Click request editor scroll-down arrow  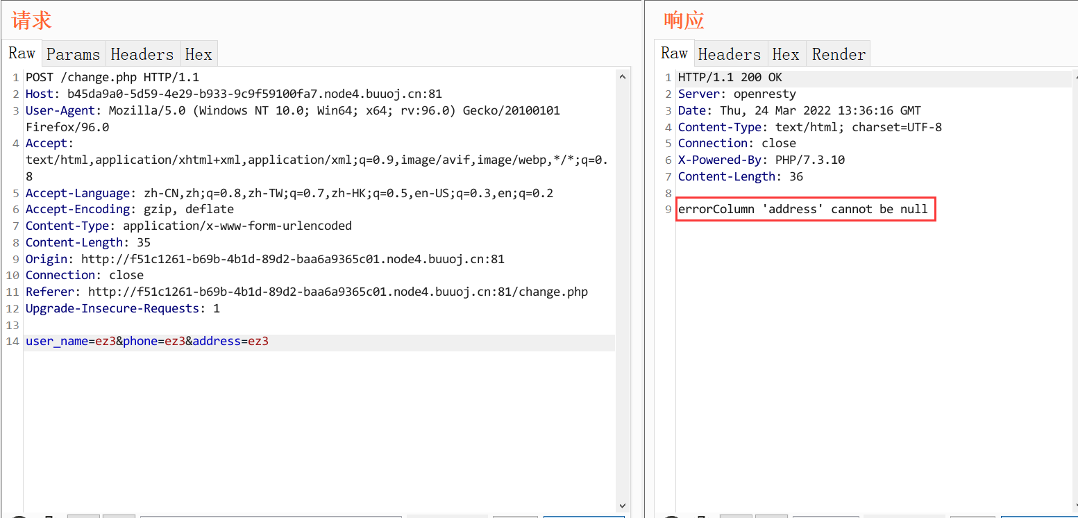tap(622, 506)
